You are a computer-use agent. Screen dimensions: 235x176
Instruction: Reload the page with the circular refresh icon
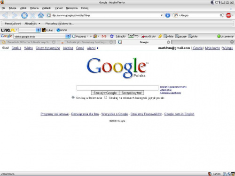24,15
